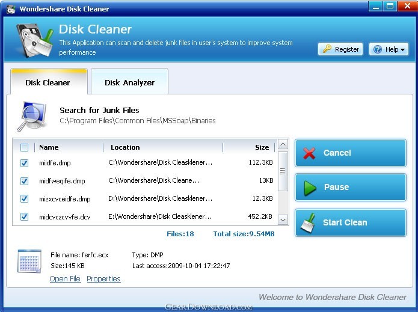
Task: Open the Properties link
Action: pyautogui.click(x=103, y=279)
